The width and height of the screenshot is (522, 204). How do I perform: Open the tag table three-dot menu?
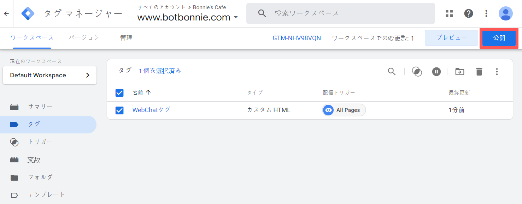pyautogui.click(x=497, y=72)
